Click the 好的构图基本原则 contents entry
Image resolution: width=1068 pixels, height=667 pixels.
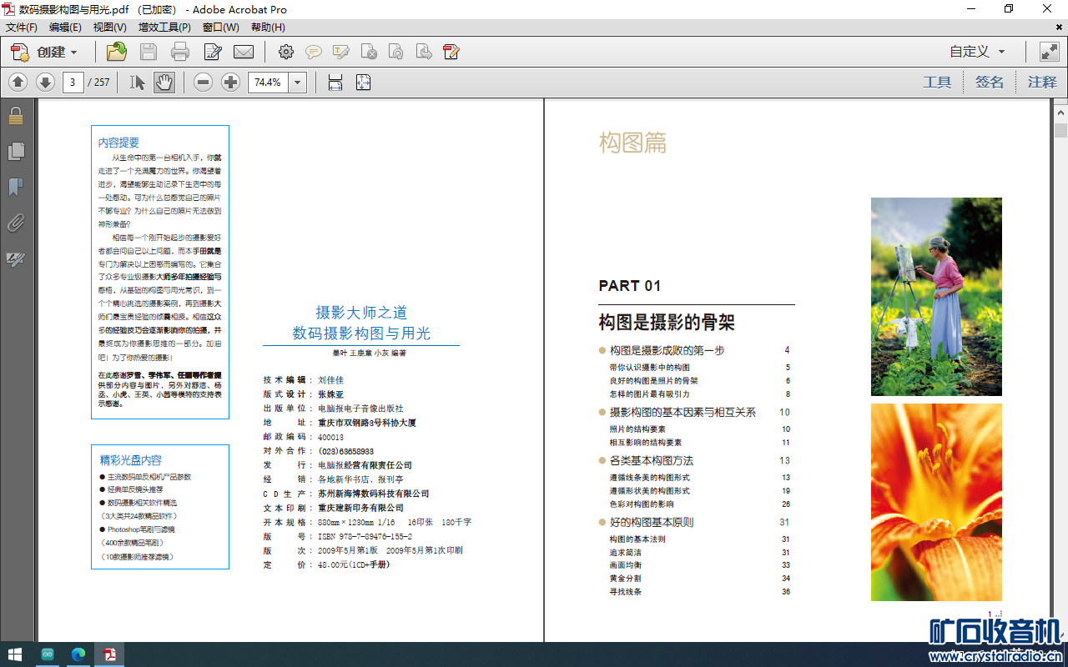[x=652, y=522]
